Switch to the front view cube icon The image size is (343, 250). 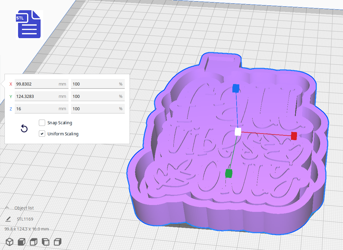[21, 242]
